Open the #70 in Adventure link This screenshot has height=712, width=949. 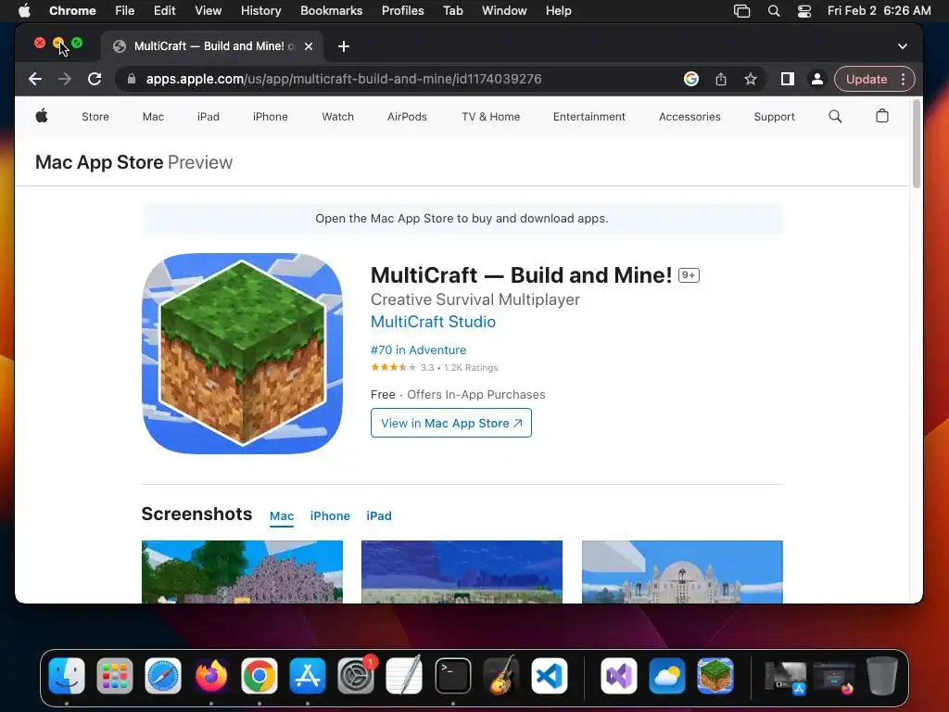pos(418,350)
